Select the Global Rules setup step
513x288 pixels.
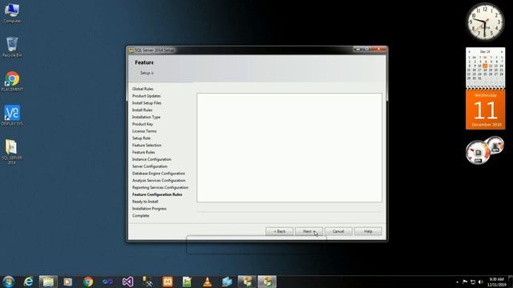[143, 89]
